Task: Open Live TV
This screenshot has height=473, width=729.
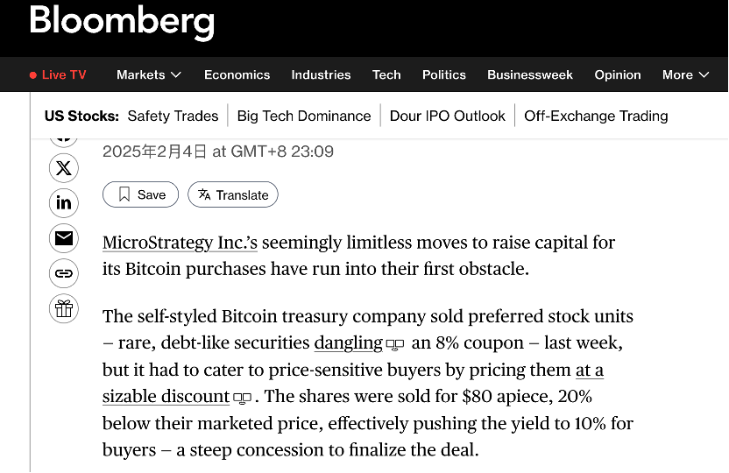Action: click(x=58, y=74)
